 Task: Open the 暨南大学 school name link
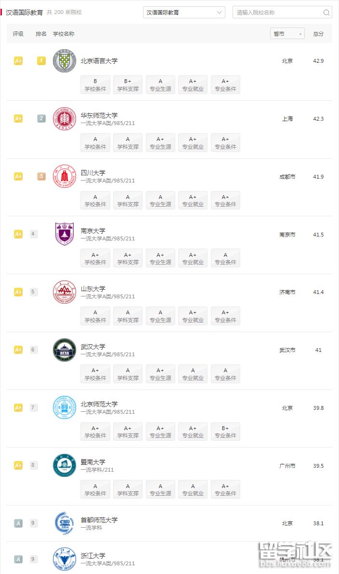point(93,462)
